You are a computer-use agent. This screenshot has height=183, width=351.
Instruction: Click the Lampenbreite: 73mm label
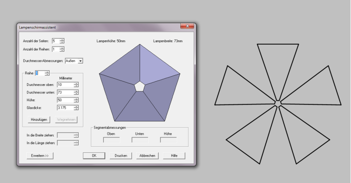(168, 41)
